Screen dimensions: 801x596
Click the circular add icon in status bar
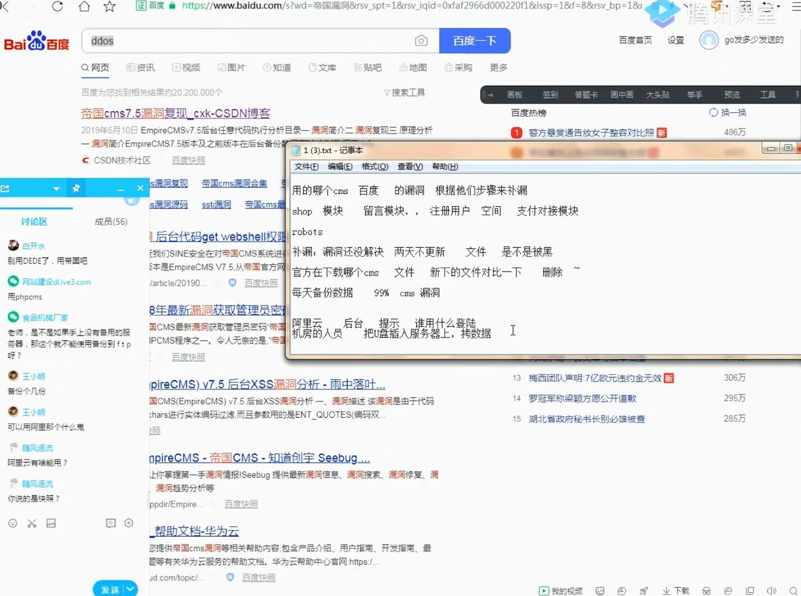(x=622, y=591)
